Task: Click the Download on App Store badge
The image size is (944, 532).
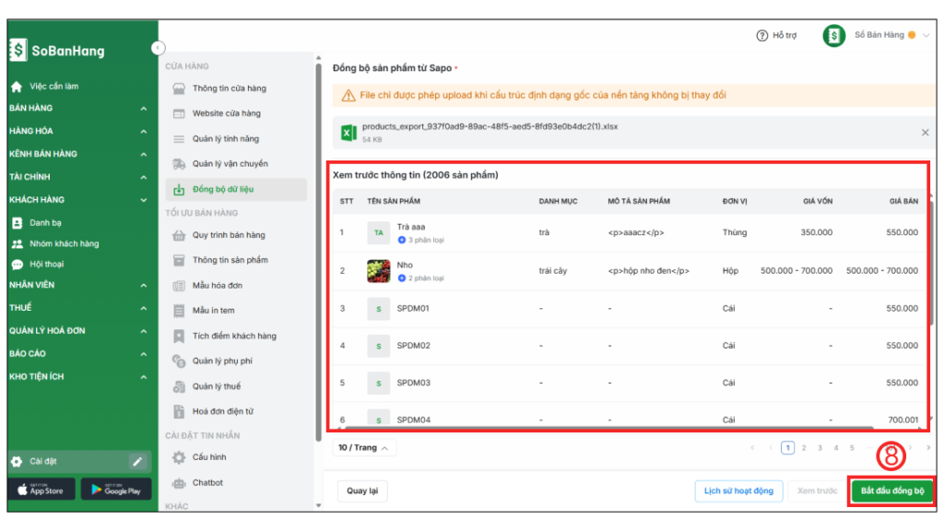Action: coord(41,489)
